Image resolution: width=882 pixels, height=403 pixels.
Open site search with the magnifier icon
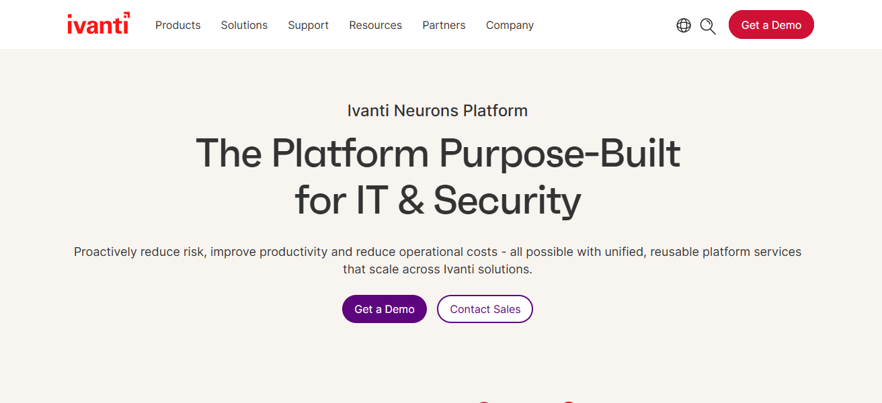[708, 26]
